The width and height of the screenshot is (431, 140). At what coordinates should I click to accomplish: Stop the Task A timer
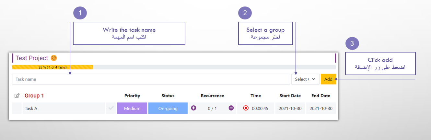click(x=246, y=108)
